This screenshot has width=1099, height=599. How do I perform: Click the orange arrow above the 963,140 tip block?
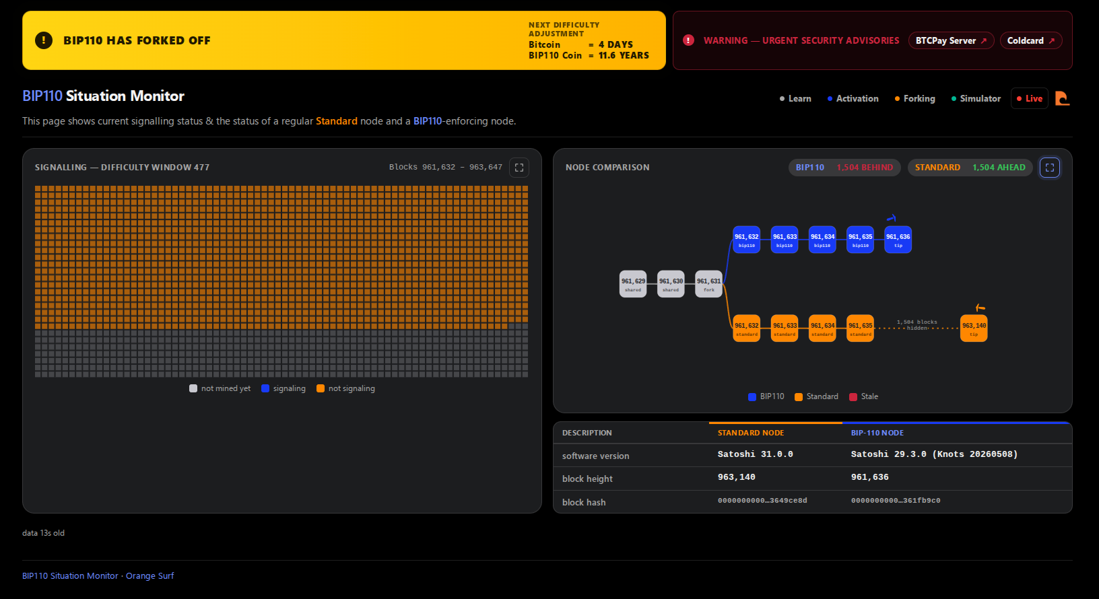point(980,308)
